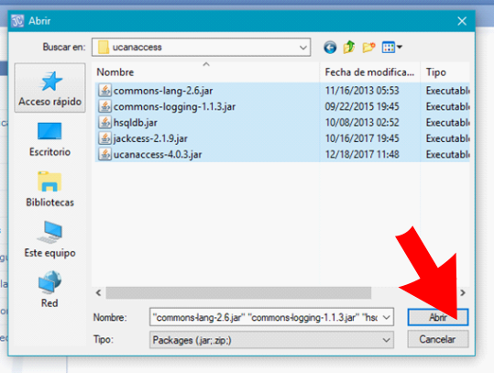Select file name hsqldb.jar

click(x=135, y=123)
